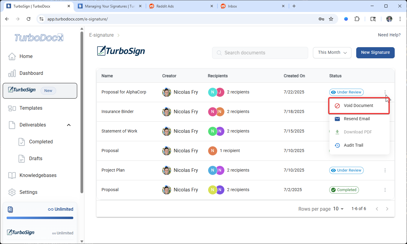Viewport: 407px width, 244px height.
Task: Open the Chrome three-dot menu
Action: click(400, 19)
